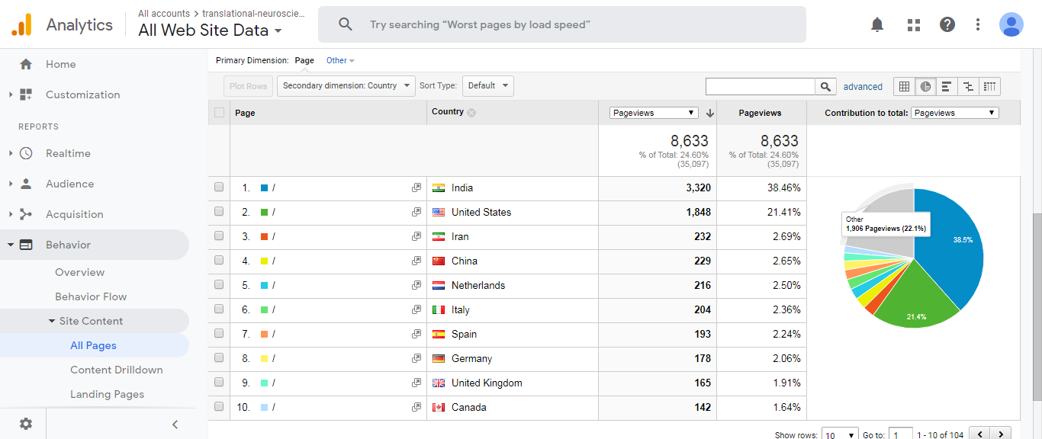Open Landing Pages in the sidebar
The image size is (1042, 439).
coord(107,394)
